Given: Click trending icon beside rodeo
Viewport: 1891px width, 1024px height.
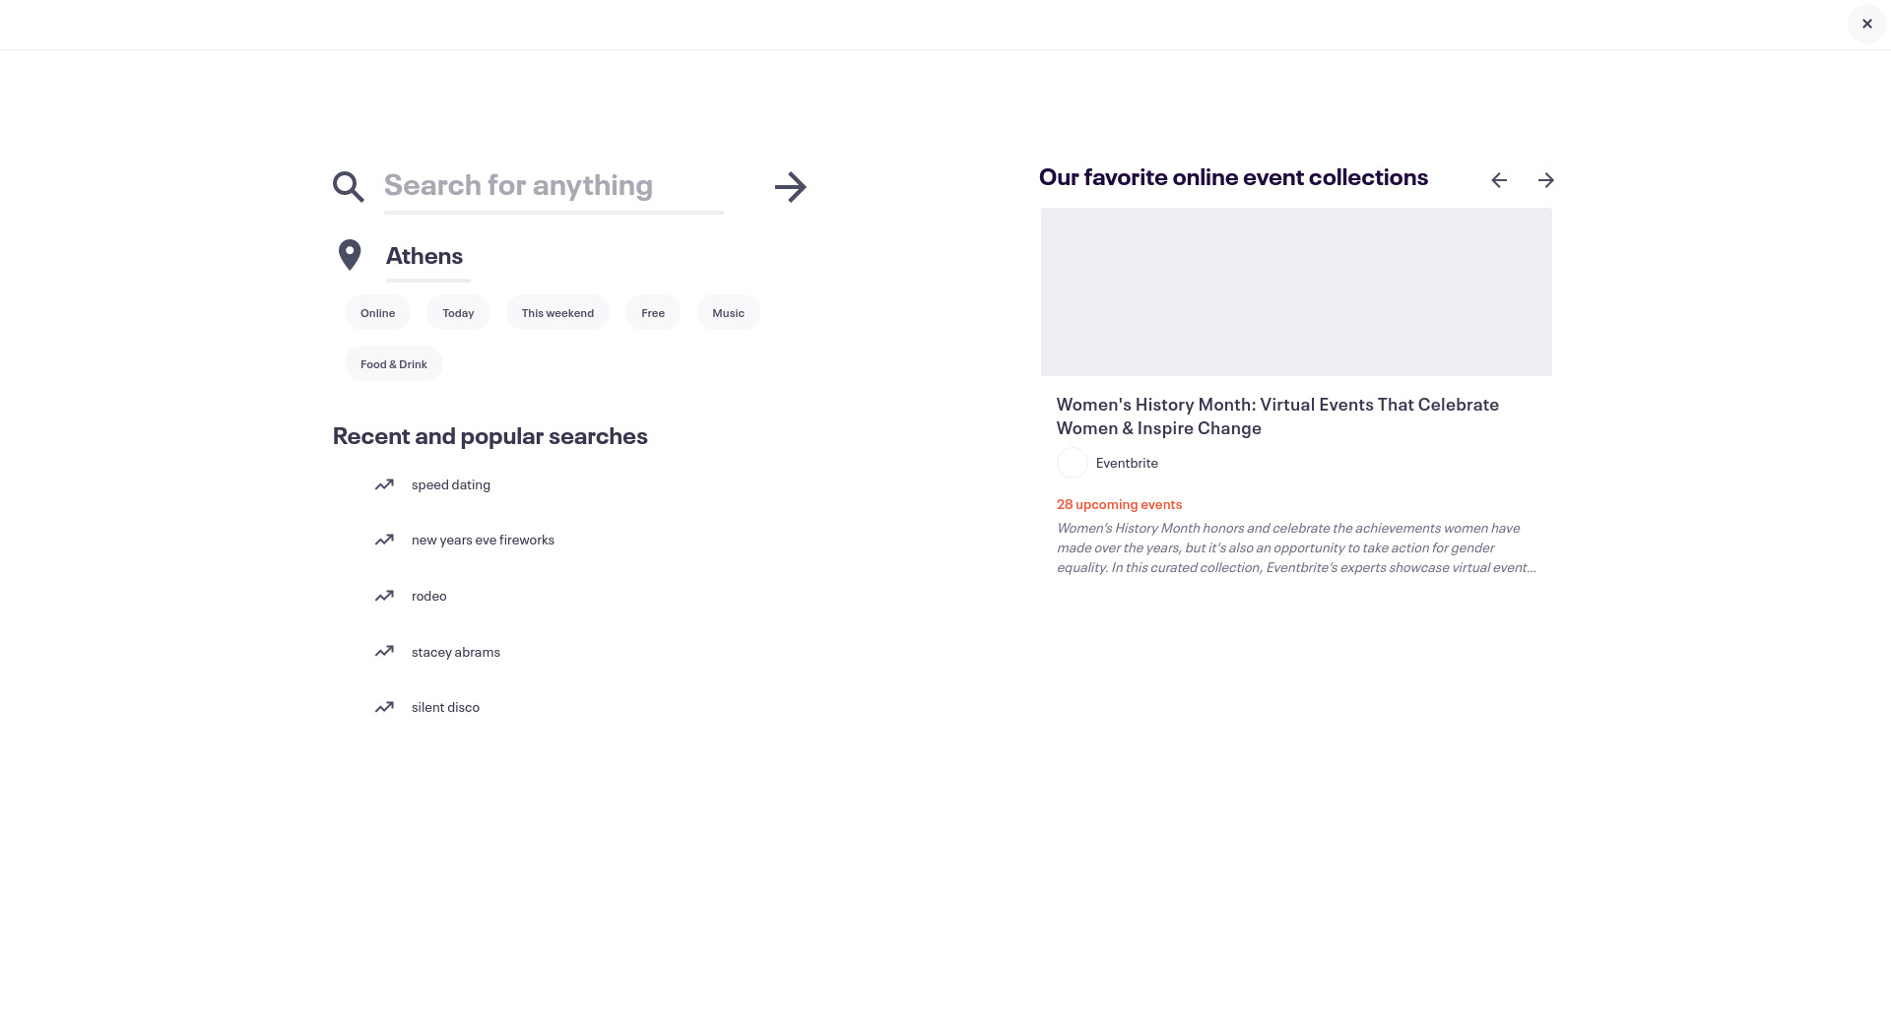Looking at the screenshot, I should tap(384, 596).
